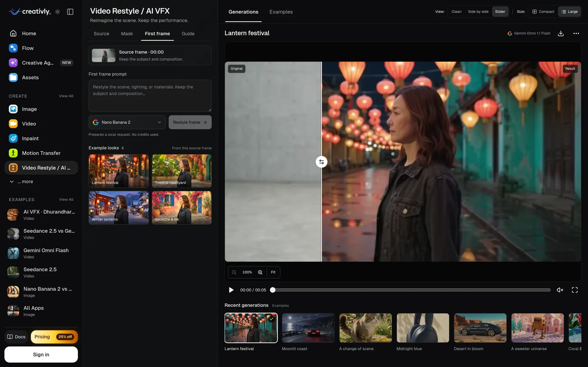Open the Motion Transfer tool
This screenshot has width=588, height=367.
pos(41,153)
